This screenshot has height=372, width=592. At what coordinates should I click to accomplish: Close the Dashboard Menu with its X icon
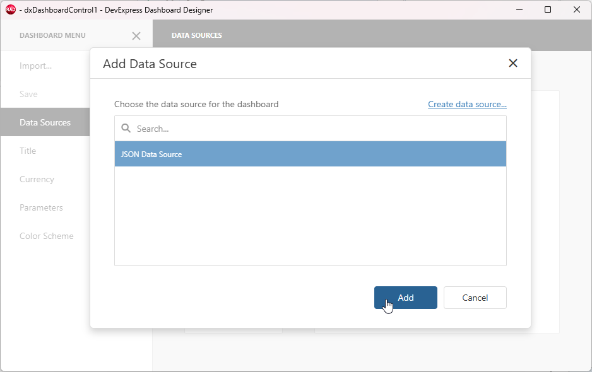coord(136,36)
